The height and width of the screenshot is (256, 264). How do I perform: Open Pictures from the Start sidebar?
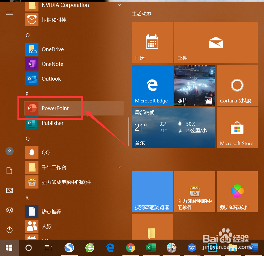click(10, 190)
